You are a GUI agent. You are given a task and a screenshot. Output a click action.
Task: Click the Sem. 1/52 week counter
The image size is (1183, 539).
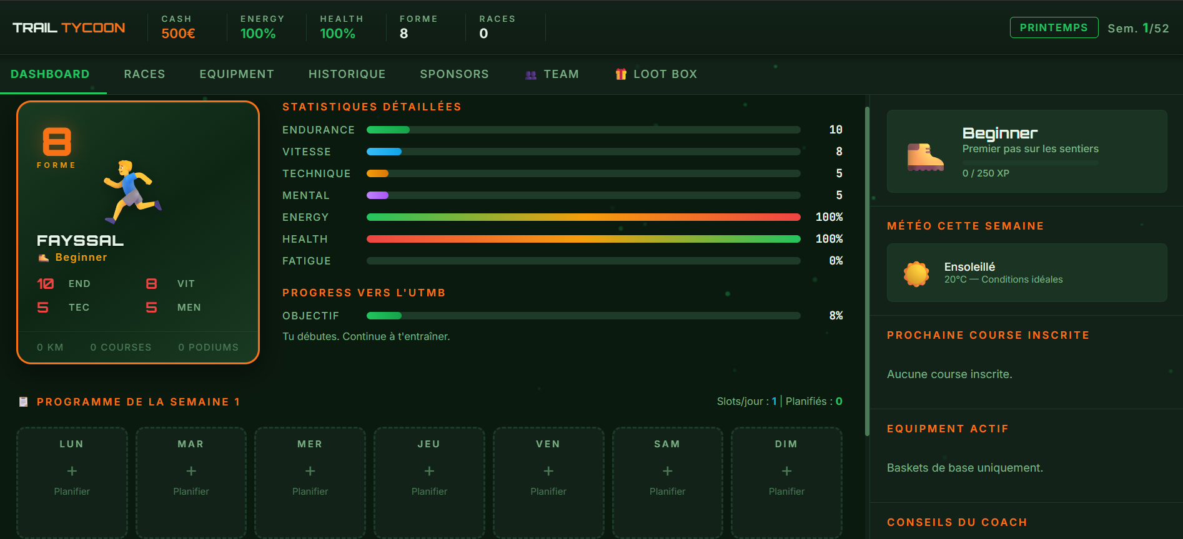click(1138, 28)
